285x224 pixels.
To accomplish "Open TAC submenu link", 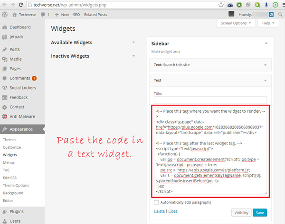I will pos(6,170).
